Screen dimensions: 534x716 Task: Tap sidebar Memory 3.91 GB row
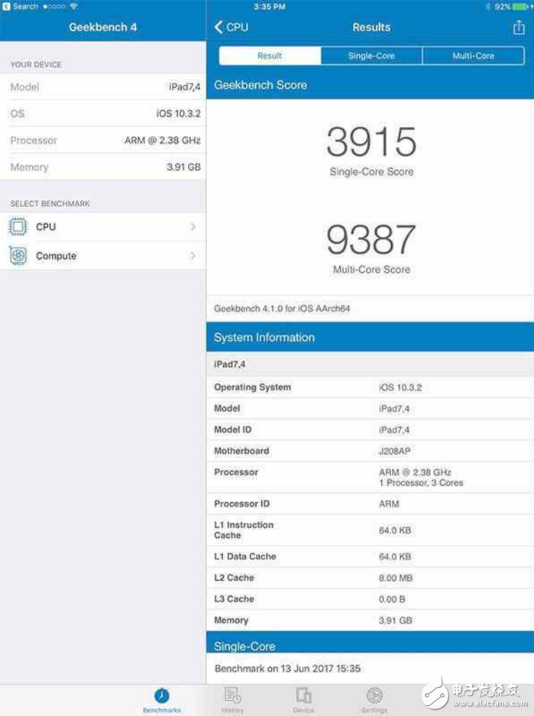pyautogui.click(x=103, y=167)
